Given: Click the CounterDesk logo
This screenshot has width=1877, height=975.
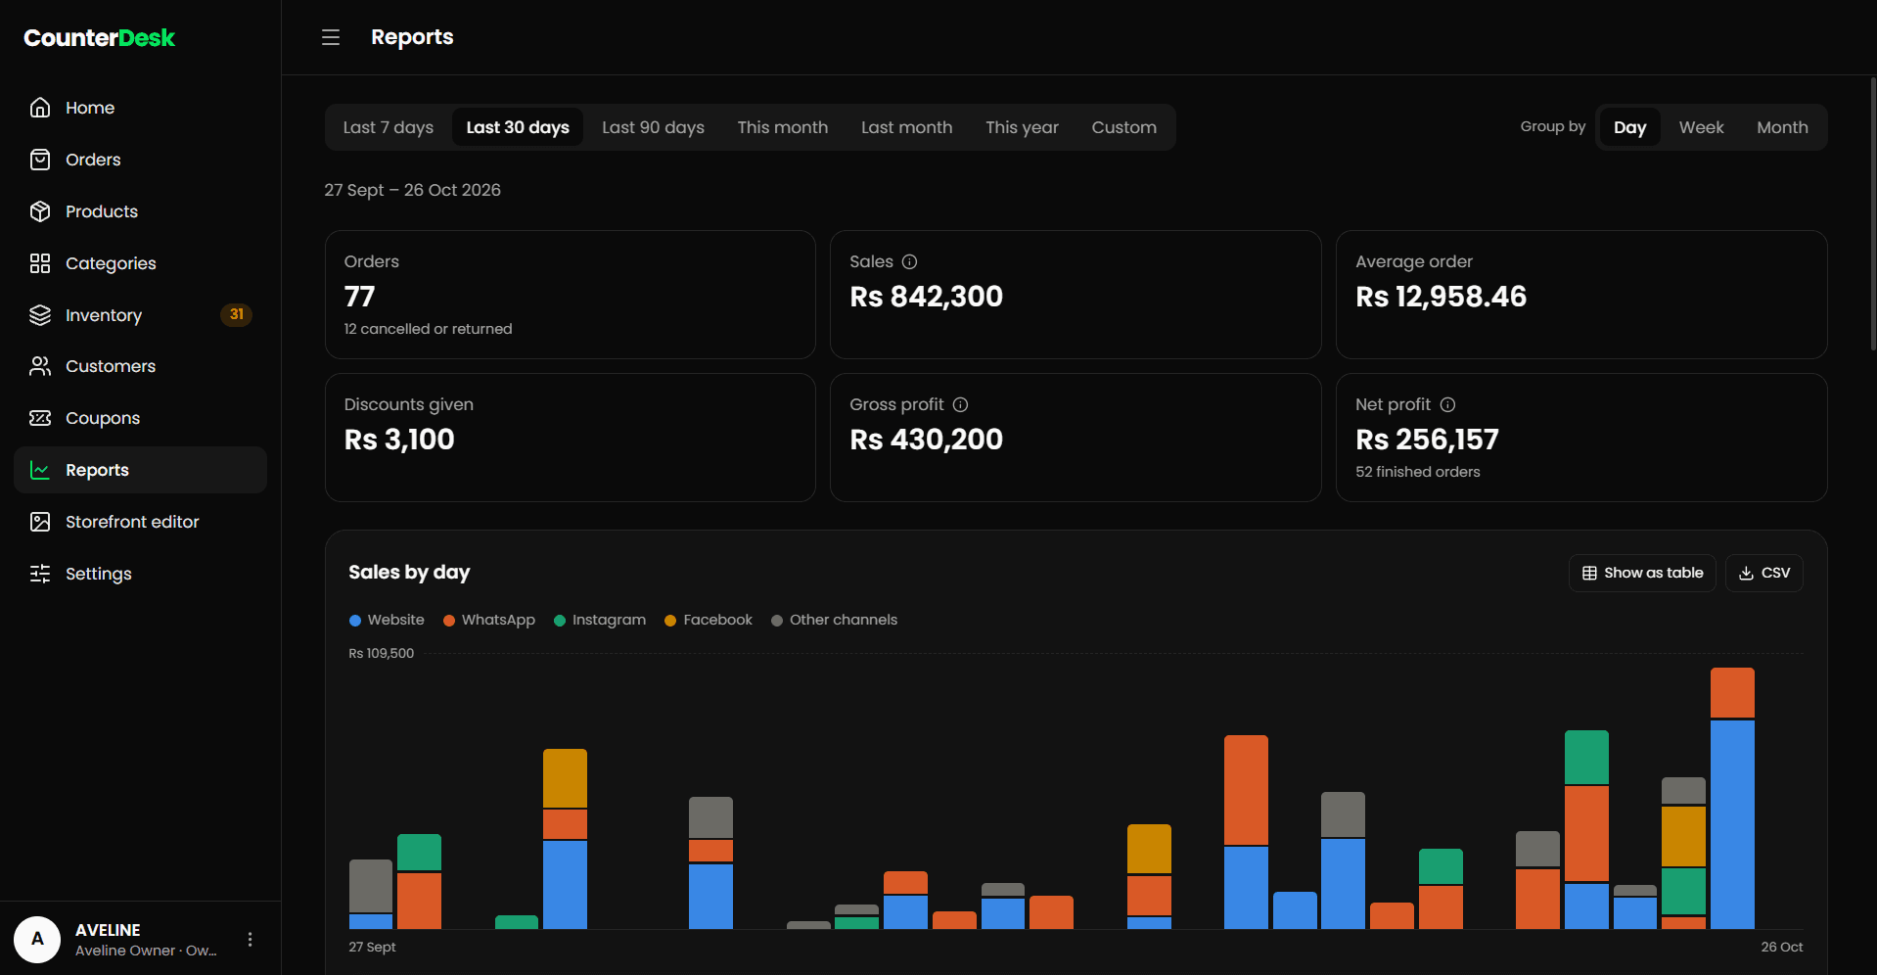Looking at the screenshot, I should tap(99, 38).
